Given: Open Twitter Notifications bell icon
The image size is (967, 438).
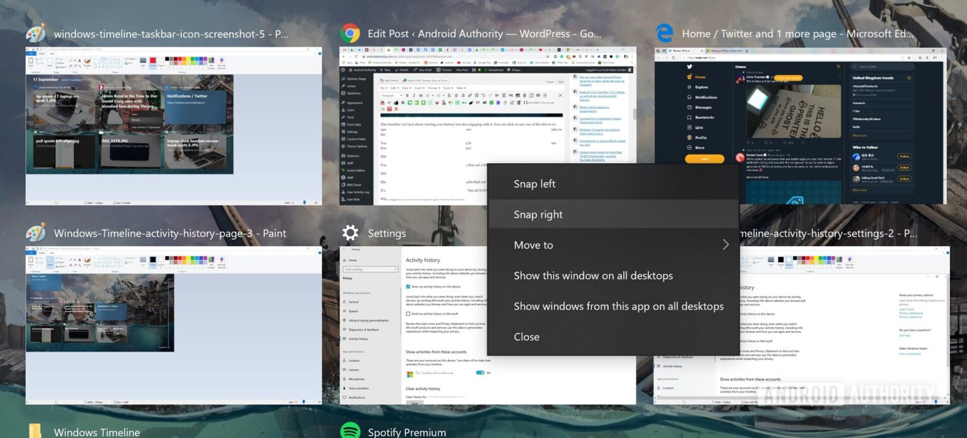Looking at the screenshot, I should 688,97.
